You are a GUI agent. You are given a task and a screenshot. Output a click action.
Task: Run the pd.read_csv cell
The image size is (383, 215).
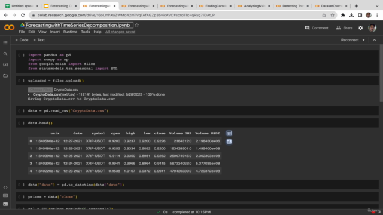coord(22,111)
